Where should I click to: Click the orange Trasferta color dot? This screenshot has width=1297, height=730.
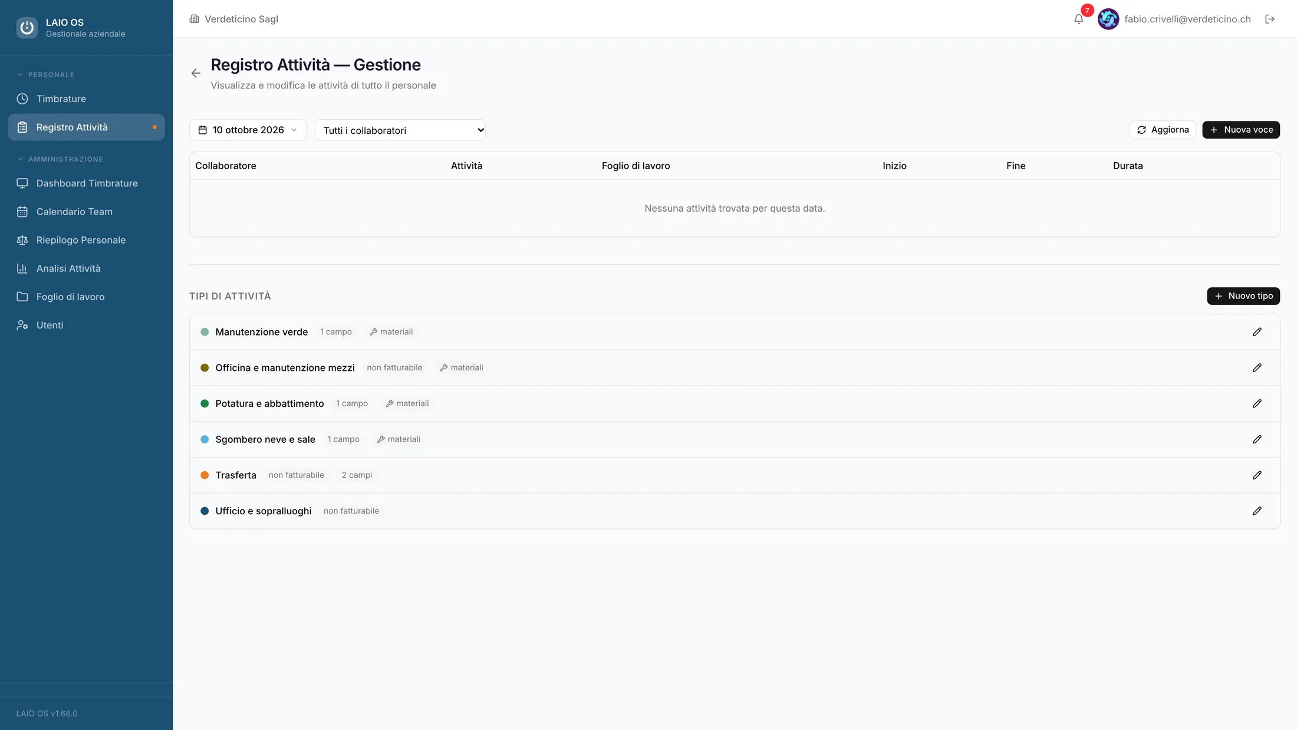[205, 475]
